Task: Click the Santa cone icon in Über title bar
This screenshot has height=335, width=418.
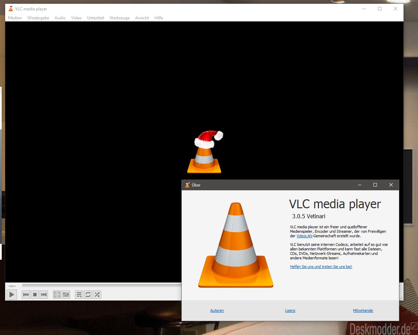Action: pyautogui.click(x=187, y=185)
